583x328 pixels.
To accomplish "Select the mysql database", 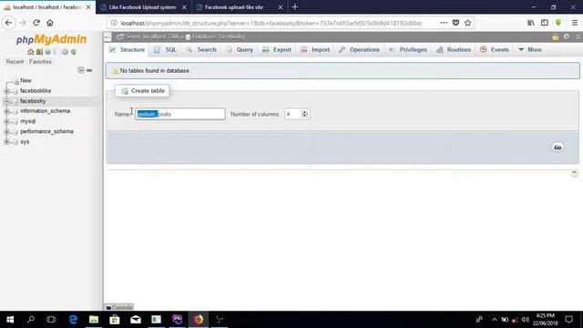I will click(28, 121).
